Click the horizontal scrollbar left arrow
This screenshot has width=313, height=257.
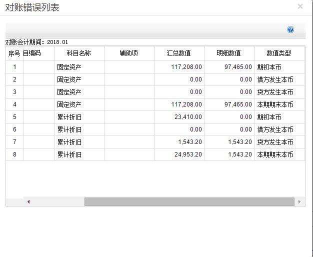coord(28,201)
